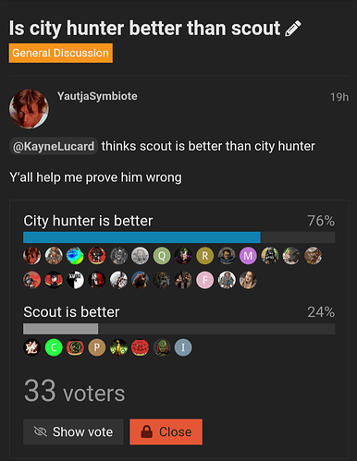Image resolution: width=357 pixels, height=461 pixels.
Task: Click the pink F voter avatar
Action: [x=205, y=280]
